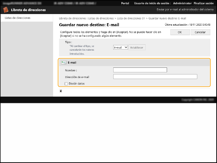Screen dimensions: 217x163
Task: Click the E-mail section icon
Action: [63, 63]
